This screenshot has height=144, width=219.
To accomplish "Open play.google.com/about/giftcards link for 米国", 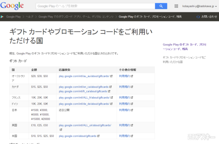I will click(x=77, y=136).
